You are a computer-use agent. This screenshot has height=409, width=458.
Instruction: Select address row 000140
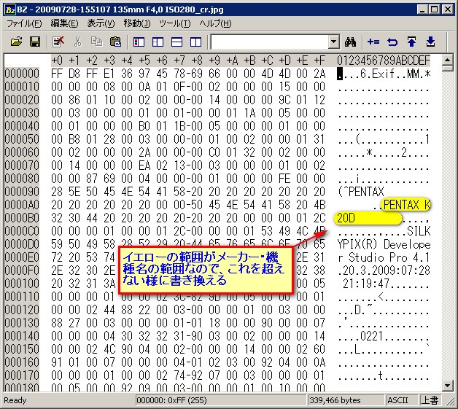point(22,335)
